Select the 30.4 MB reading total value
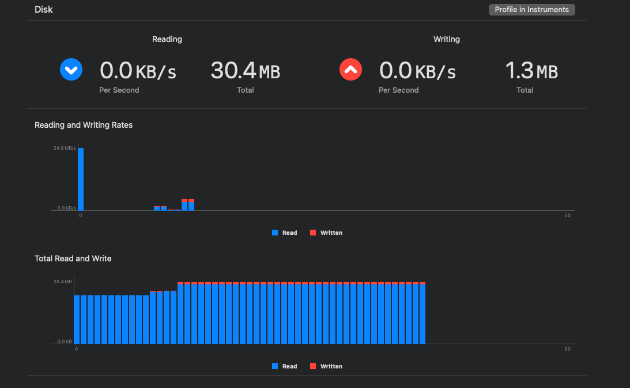630x388 pixels. coord(245,71)
